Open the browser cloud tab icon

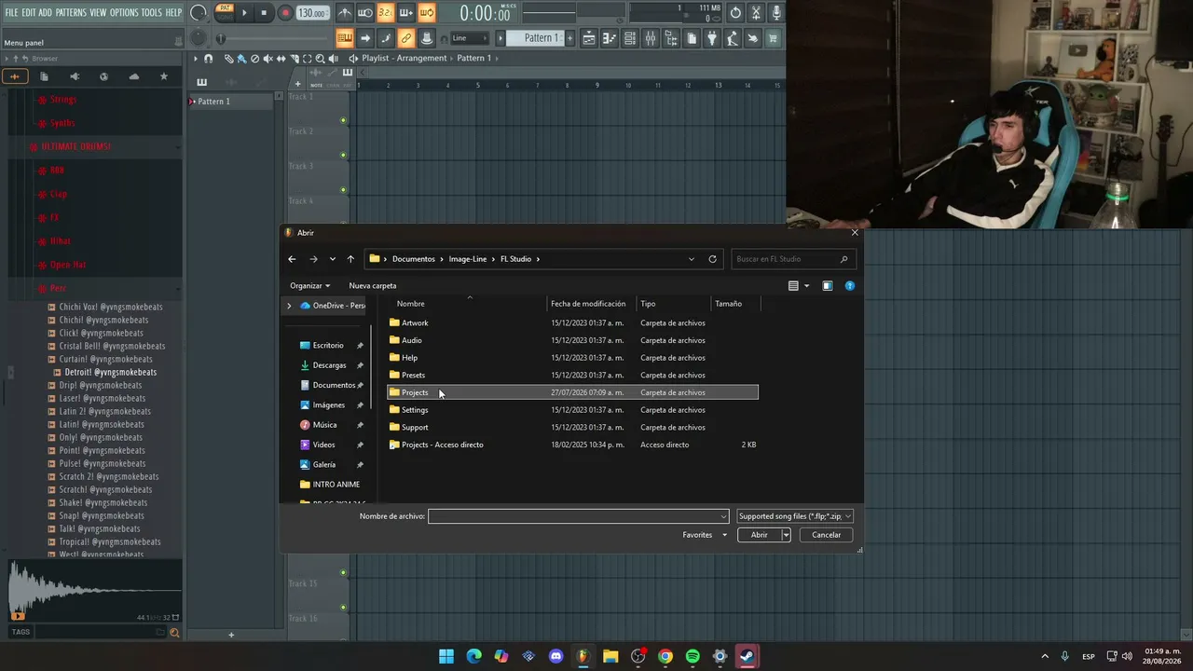click(x=134, y=76)
